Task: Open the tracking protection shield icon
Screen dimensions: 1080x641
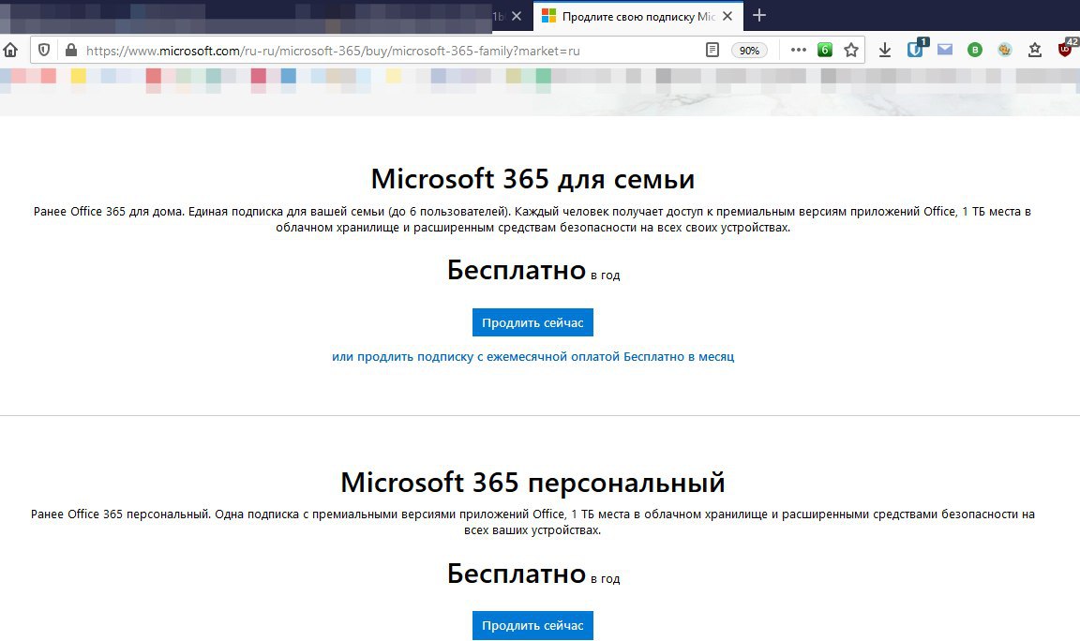Action: click(x=44, y=51)
